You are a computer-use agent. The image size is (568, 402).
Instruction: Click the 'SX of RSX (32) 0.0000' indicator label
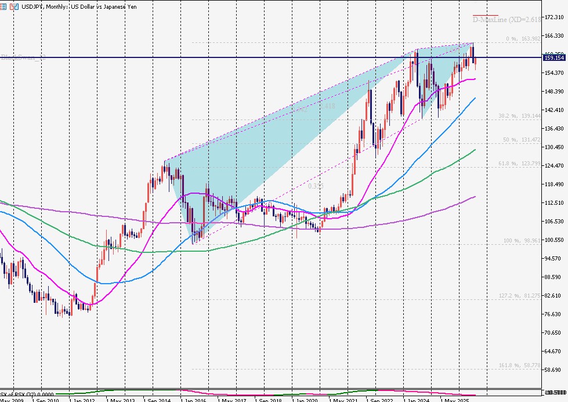[27, 394]
